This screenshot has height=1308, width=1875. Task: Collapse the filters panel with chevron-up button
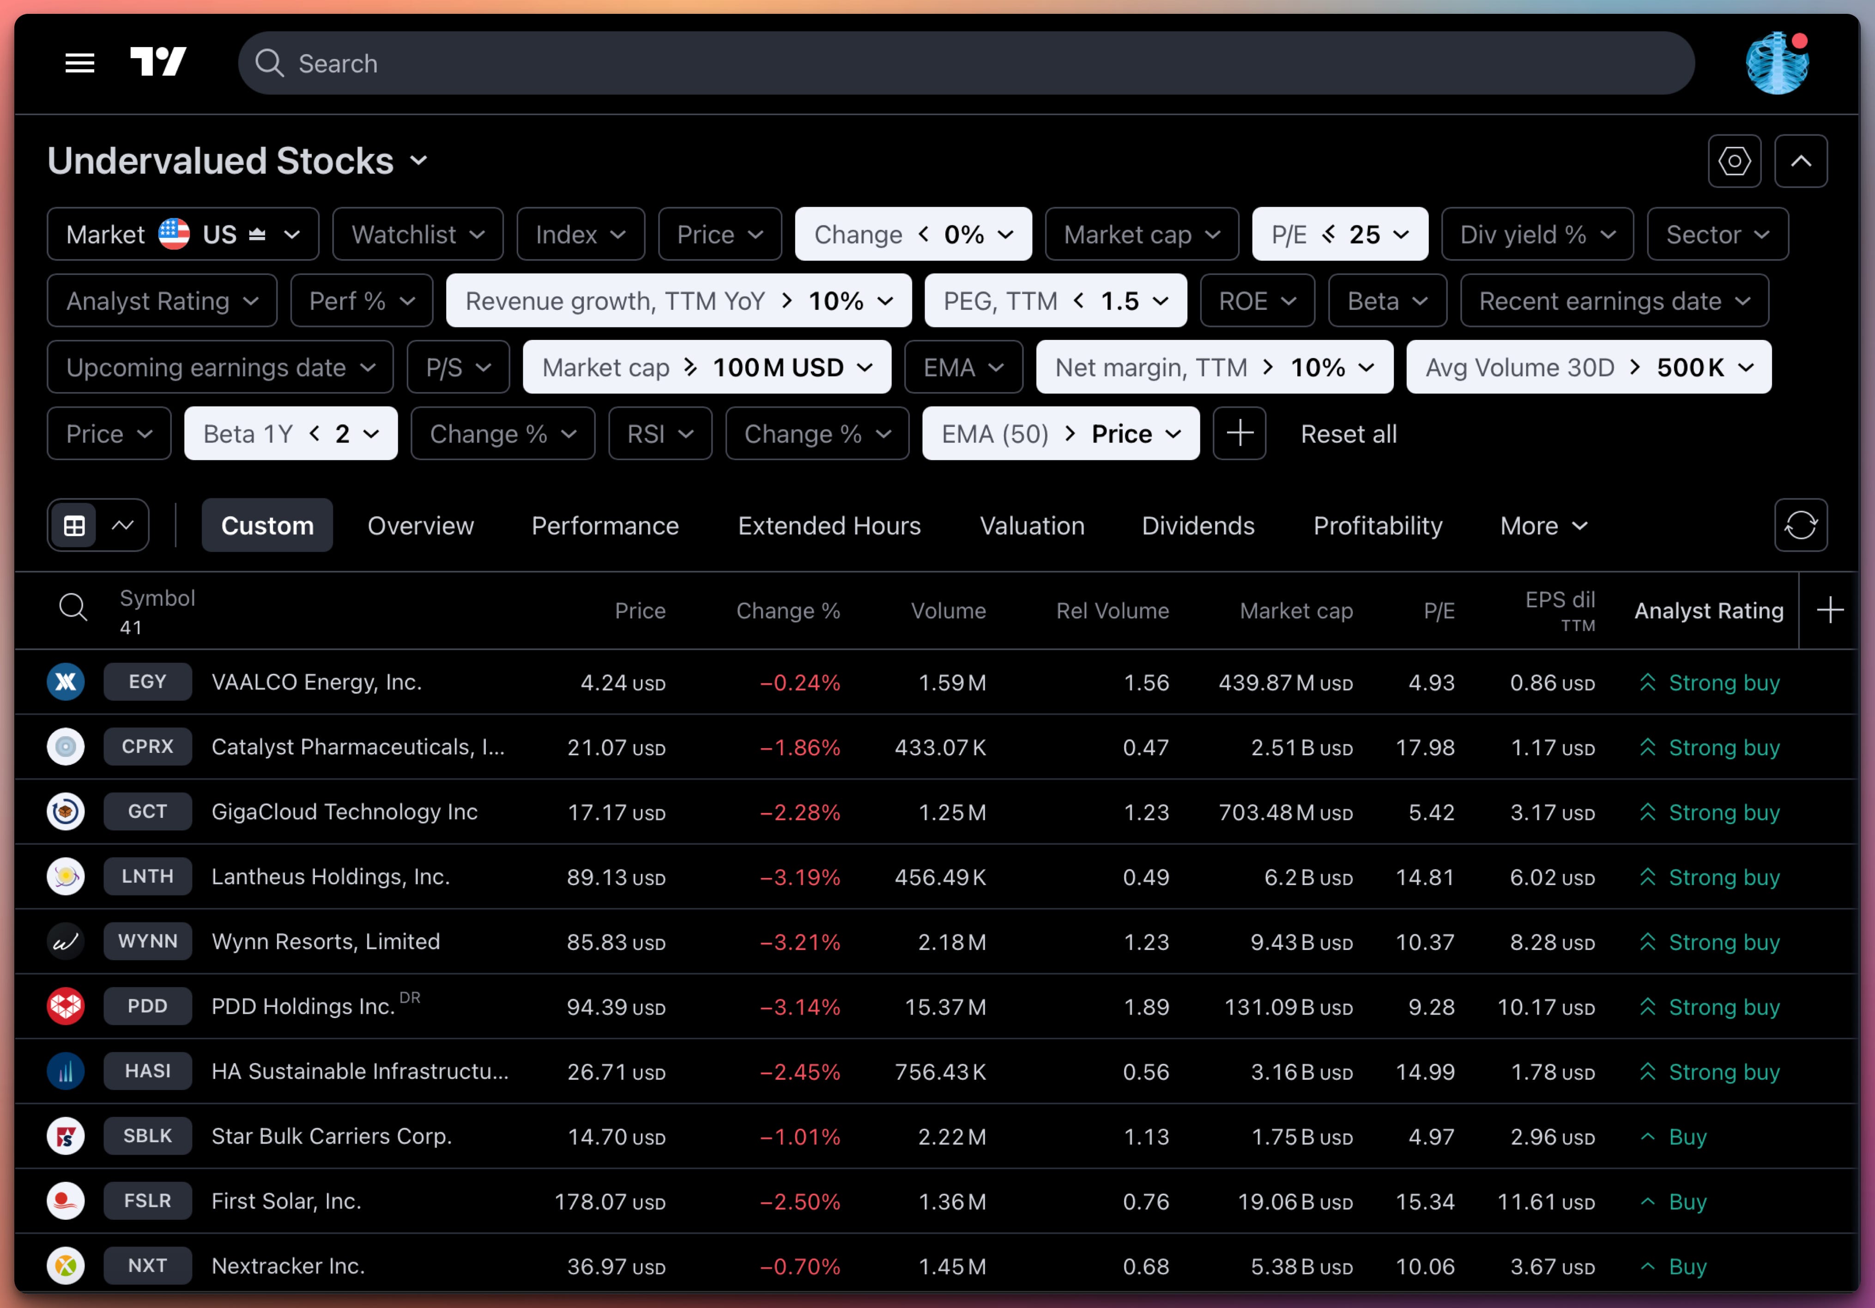(x=1801, y=161)
